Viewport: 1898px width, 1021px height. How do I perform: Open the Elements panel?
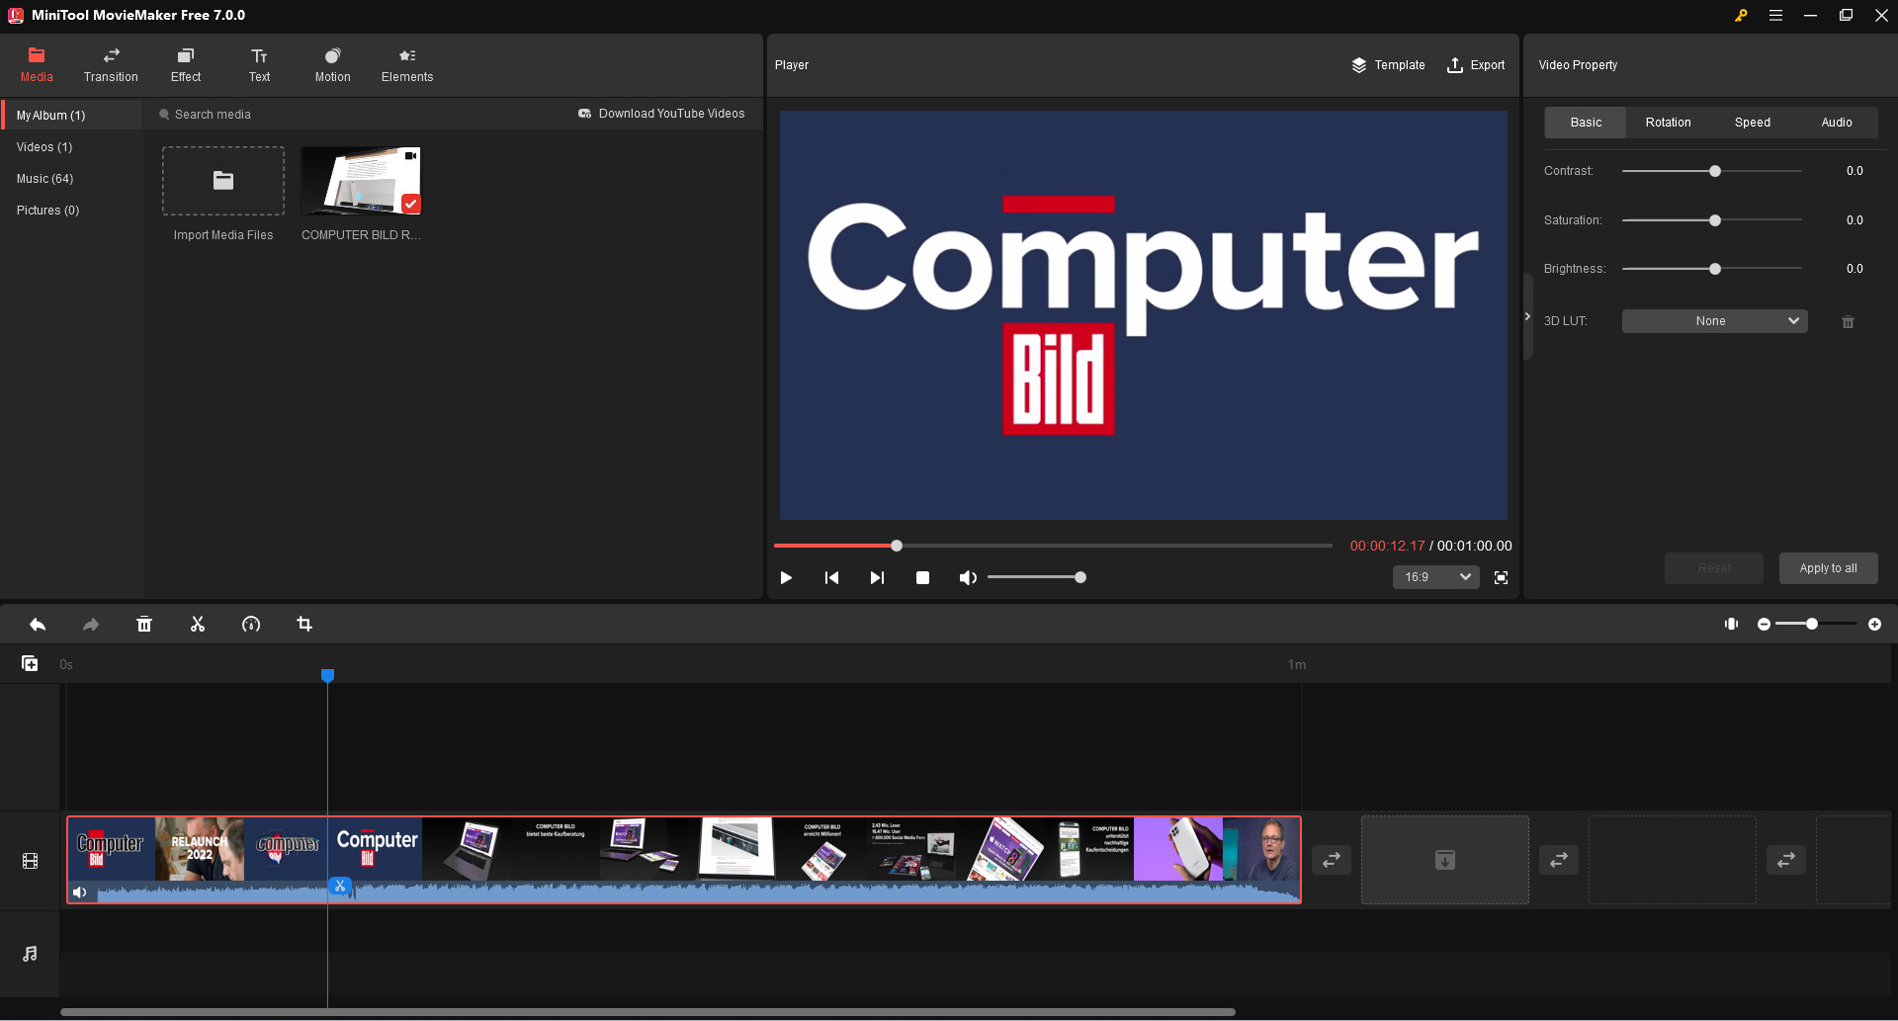click(x=406, y=64)
